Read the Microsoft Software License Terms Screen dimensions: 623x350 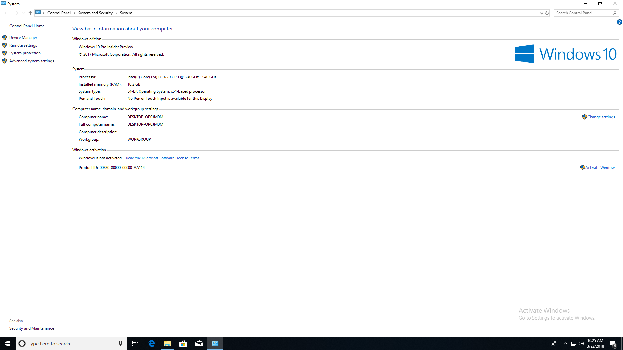click(x=163, y=158)
